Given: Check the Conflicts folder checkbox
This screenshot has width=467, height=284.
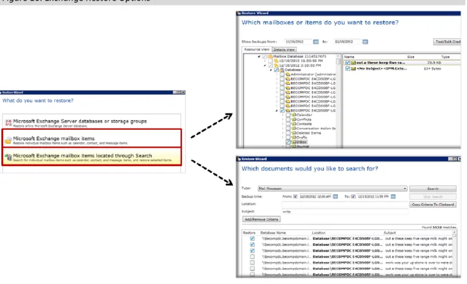Looking at the screenshot, I should click(x=288, y=120).
